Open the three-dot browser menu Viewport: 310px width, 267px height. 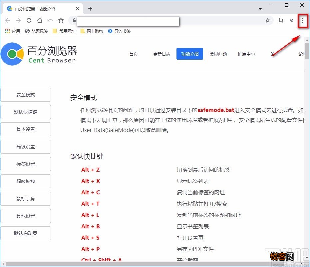pyautogui.click(x=302, y=20)
